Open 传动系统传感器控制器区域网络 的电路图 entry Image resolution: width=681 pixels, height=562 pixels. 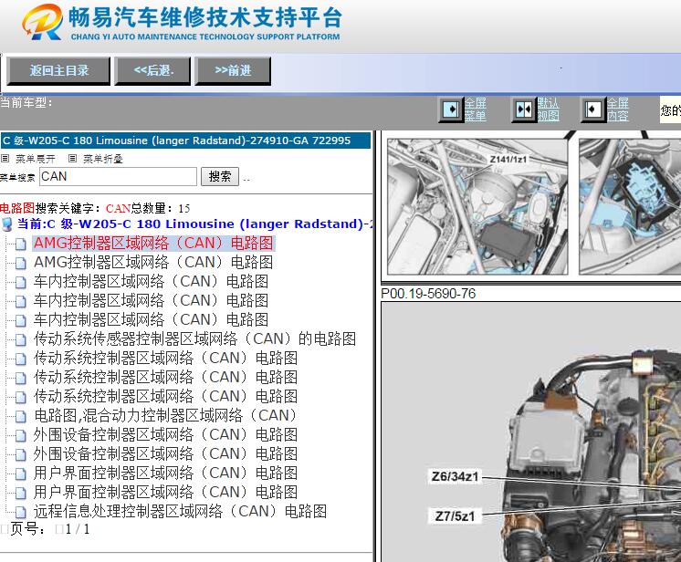tap(195, 338)
